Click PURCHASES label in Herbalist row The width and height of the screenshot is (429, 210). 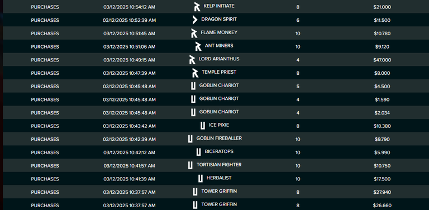pyautogui.click(x=45, y=179)
